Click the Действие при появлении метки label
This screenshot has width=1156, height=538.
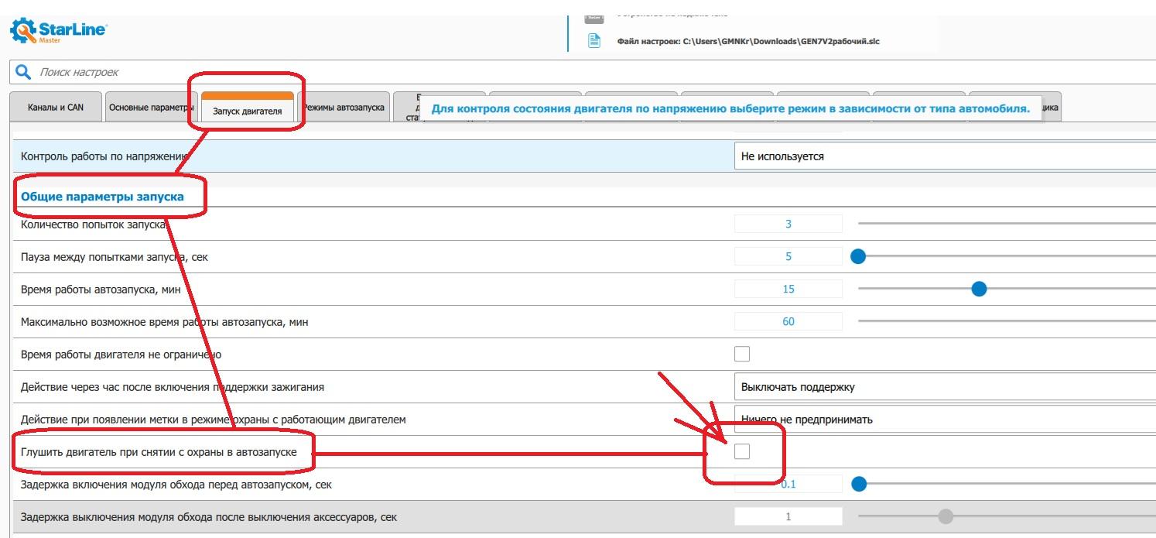[214, 420]
